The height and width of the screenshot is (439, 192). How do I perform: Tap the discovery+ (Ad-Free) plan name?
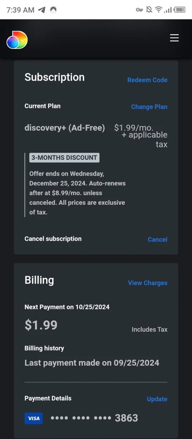pyautogui.click(x=65, y=128)
